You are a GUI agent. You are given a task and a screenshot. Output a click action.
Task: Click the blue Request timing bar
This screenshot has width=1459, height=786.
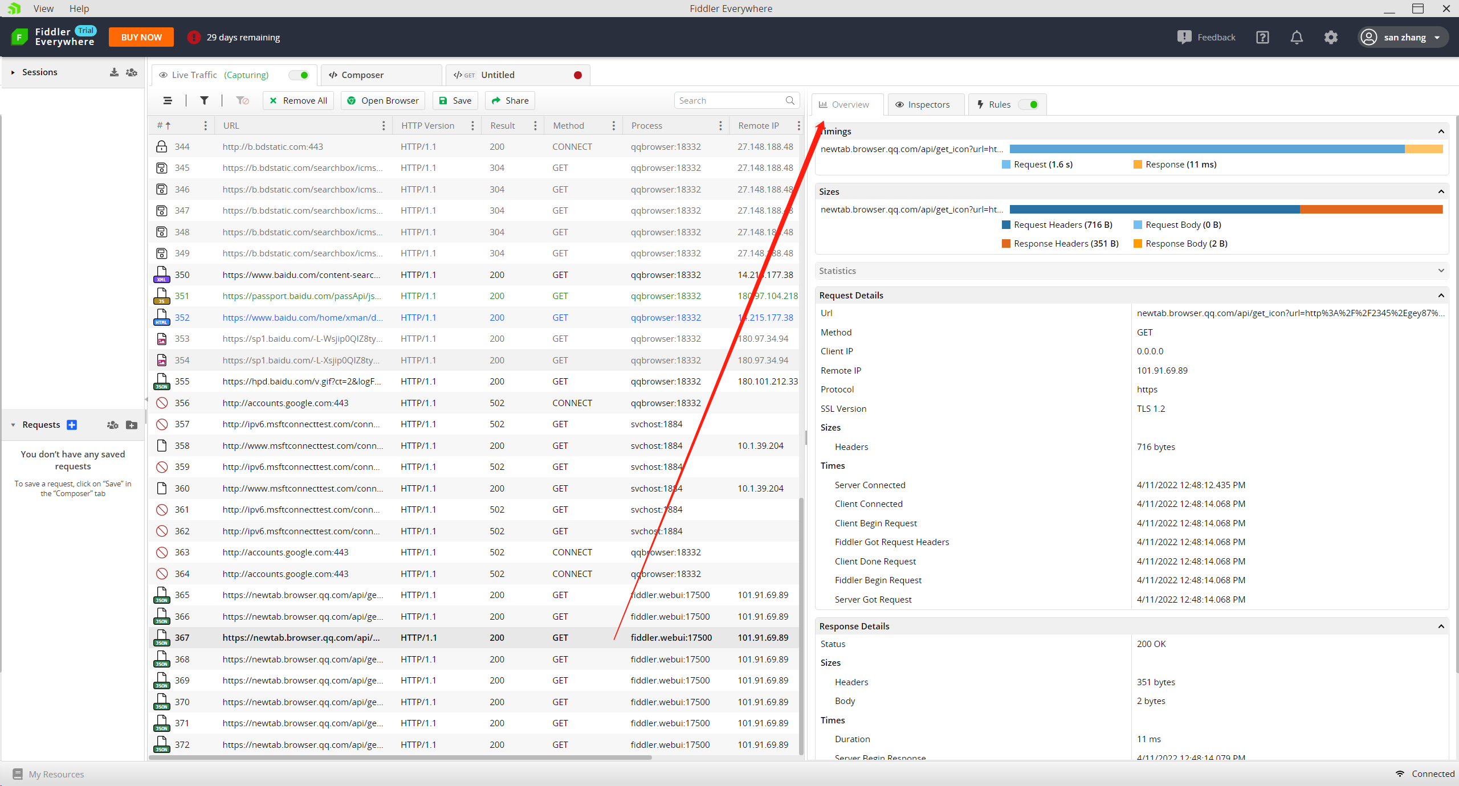point(1207,149)
